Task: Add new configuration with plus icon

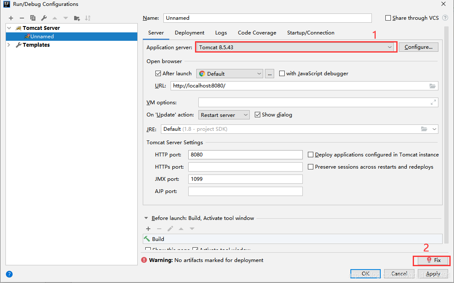Action: coord(11,18)
